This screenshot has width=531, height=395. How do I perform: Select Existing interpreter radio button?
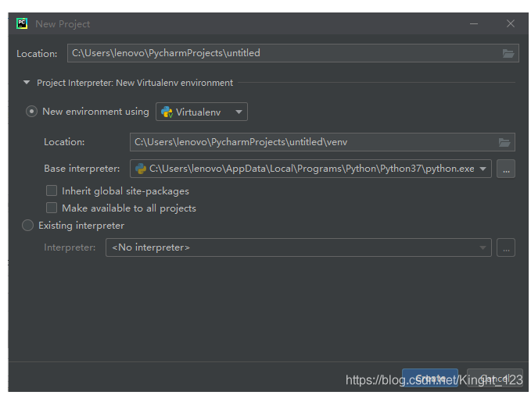(28, 226)
